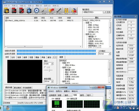Click tab scroll right arrow
The image size is (139, 111).
56,57
